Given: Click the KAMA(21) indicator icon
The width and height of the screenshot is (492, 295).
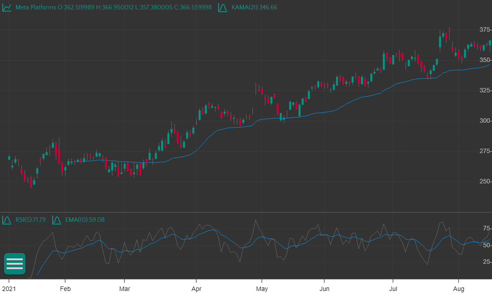Looking at the screenshot, I should [223, 8].
